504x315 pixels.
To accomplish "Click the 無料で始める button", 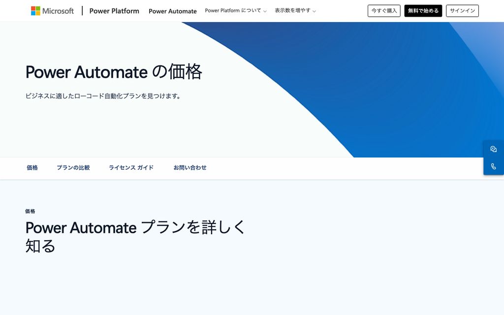I will (423, 11).
